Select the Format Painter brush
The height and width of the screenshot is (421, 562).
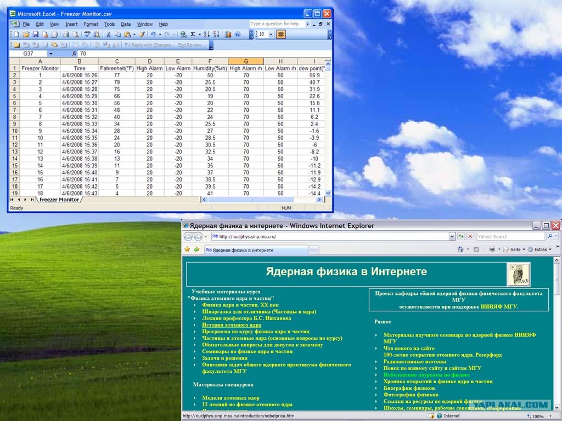(142, 35)
